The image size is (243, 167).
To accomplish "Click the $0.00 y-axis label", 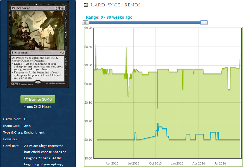I will 88,158.
